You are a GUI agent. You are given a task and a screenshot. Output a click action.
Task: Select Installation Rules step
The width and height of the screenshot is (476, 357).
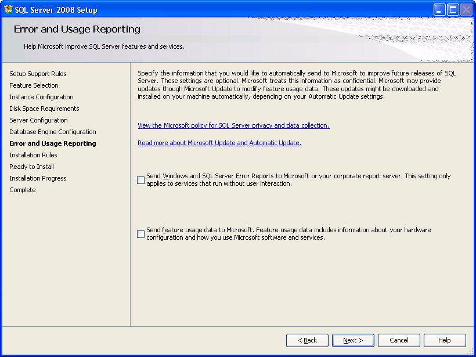(34, 155)
